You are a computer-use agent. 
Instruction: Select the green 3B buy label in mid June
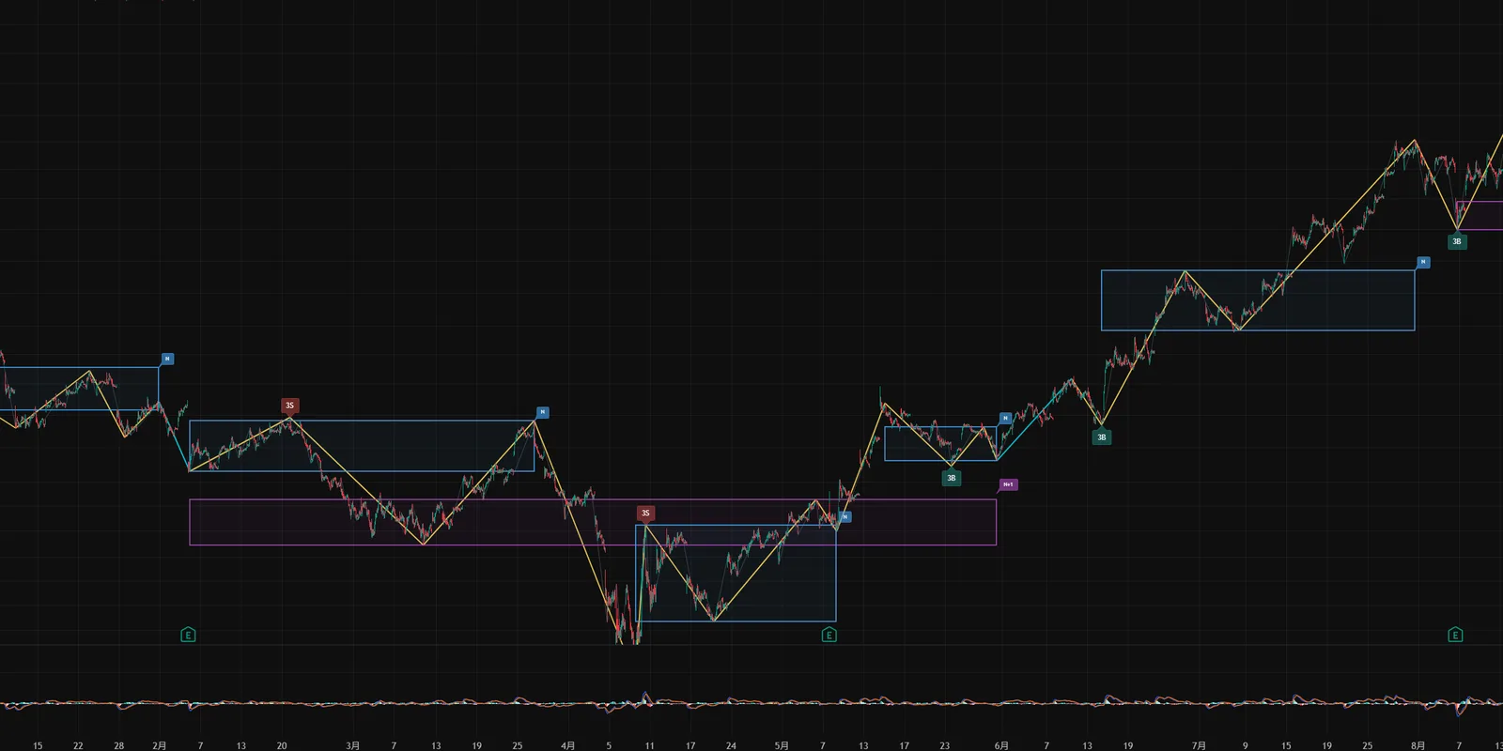tap(1102, 437)
